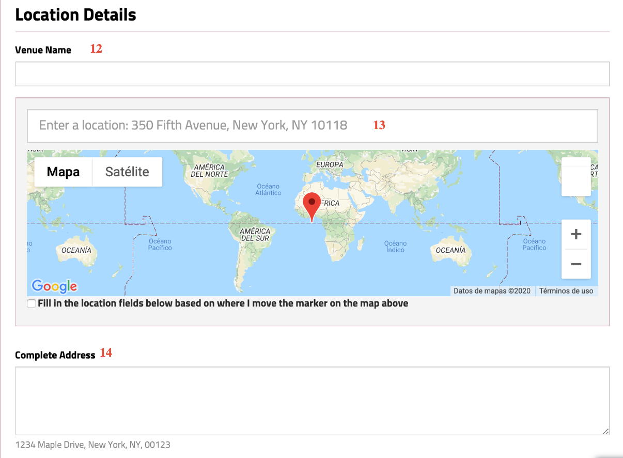The width and height of the screenshot is (623, 458).
Task: Open Términos de uso link
Action: tap(566, 291)
